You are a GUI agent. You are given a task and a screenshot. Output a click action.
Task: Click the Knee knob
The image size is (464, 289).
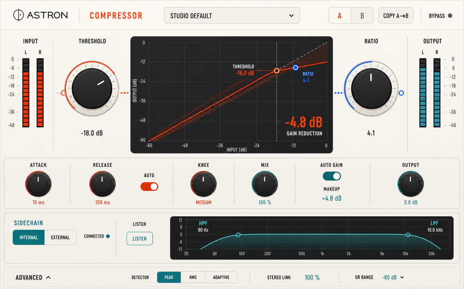coord(203,184)
